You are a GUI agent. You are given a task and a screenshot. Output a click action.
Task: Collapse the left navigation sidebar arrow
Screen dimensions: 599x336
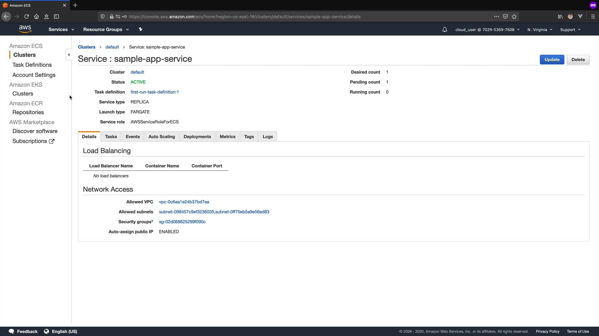pyautogui.click(x=69, y=55)
